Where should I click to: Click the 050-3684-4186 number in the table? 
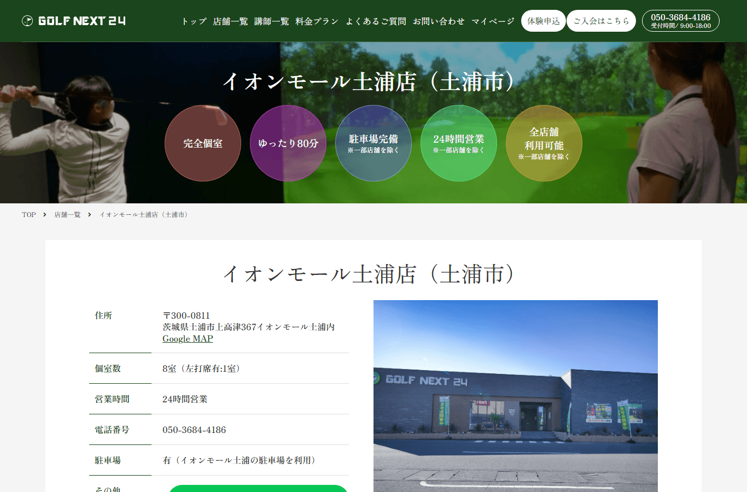point(194,430)
